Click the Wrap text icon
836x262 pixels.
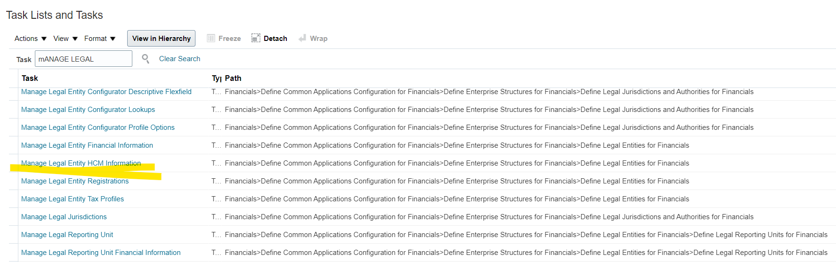point(302,39)
